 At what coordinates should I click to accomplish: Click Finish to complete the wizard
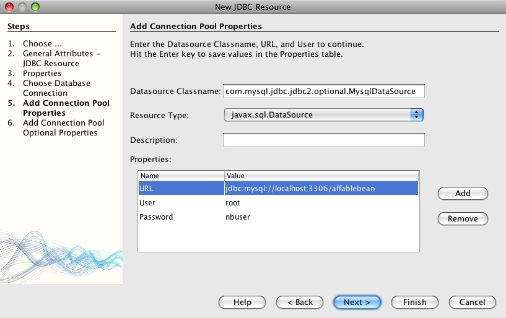tap(414, 302)
